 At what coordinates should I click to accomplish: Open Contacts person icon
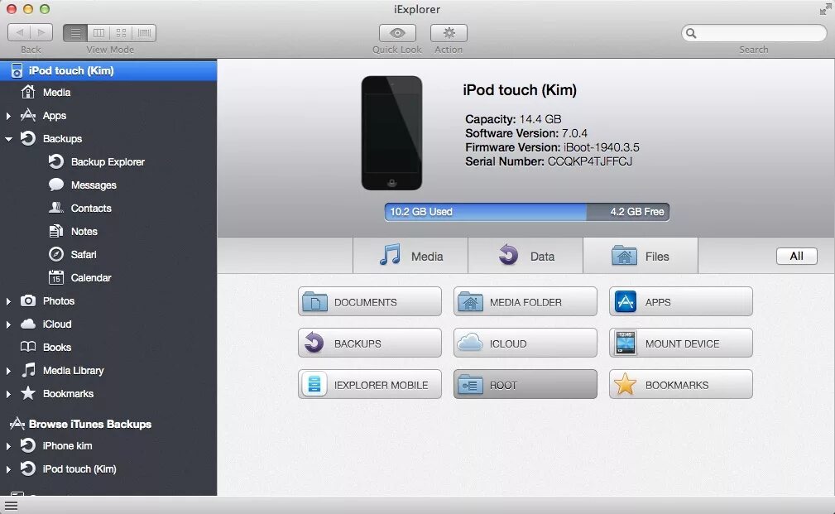pyautogui.click(x=56, y=208)
